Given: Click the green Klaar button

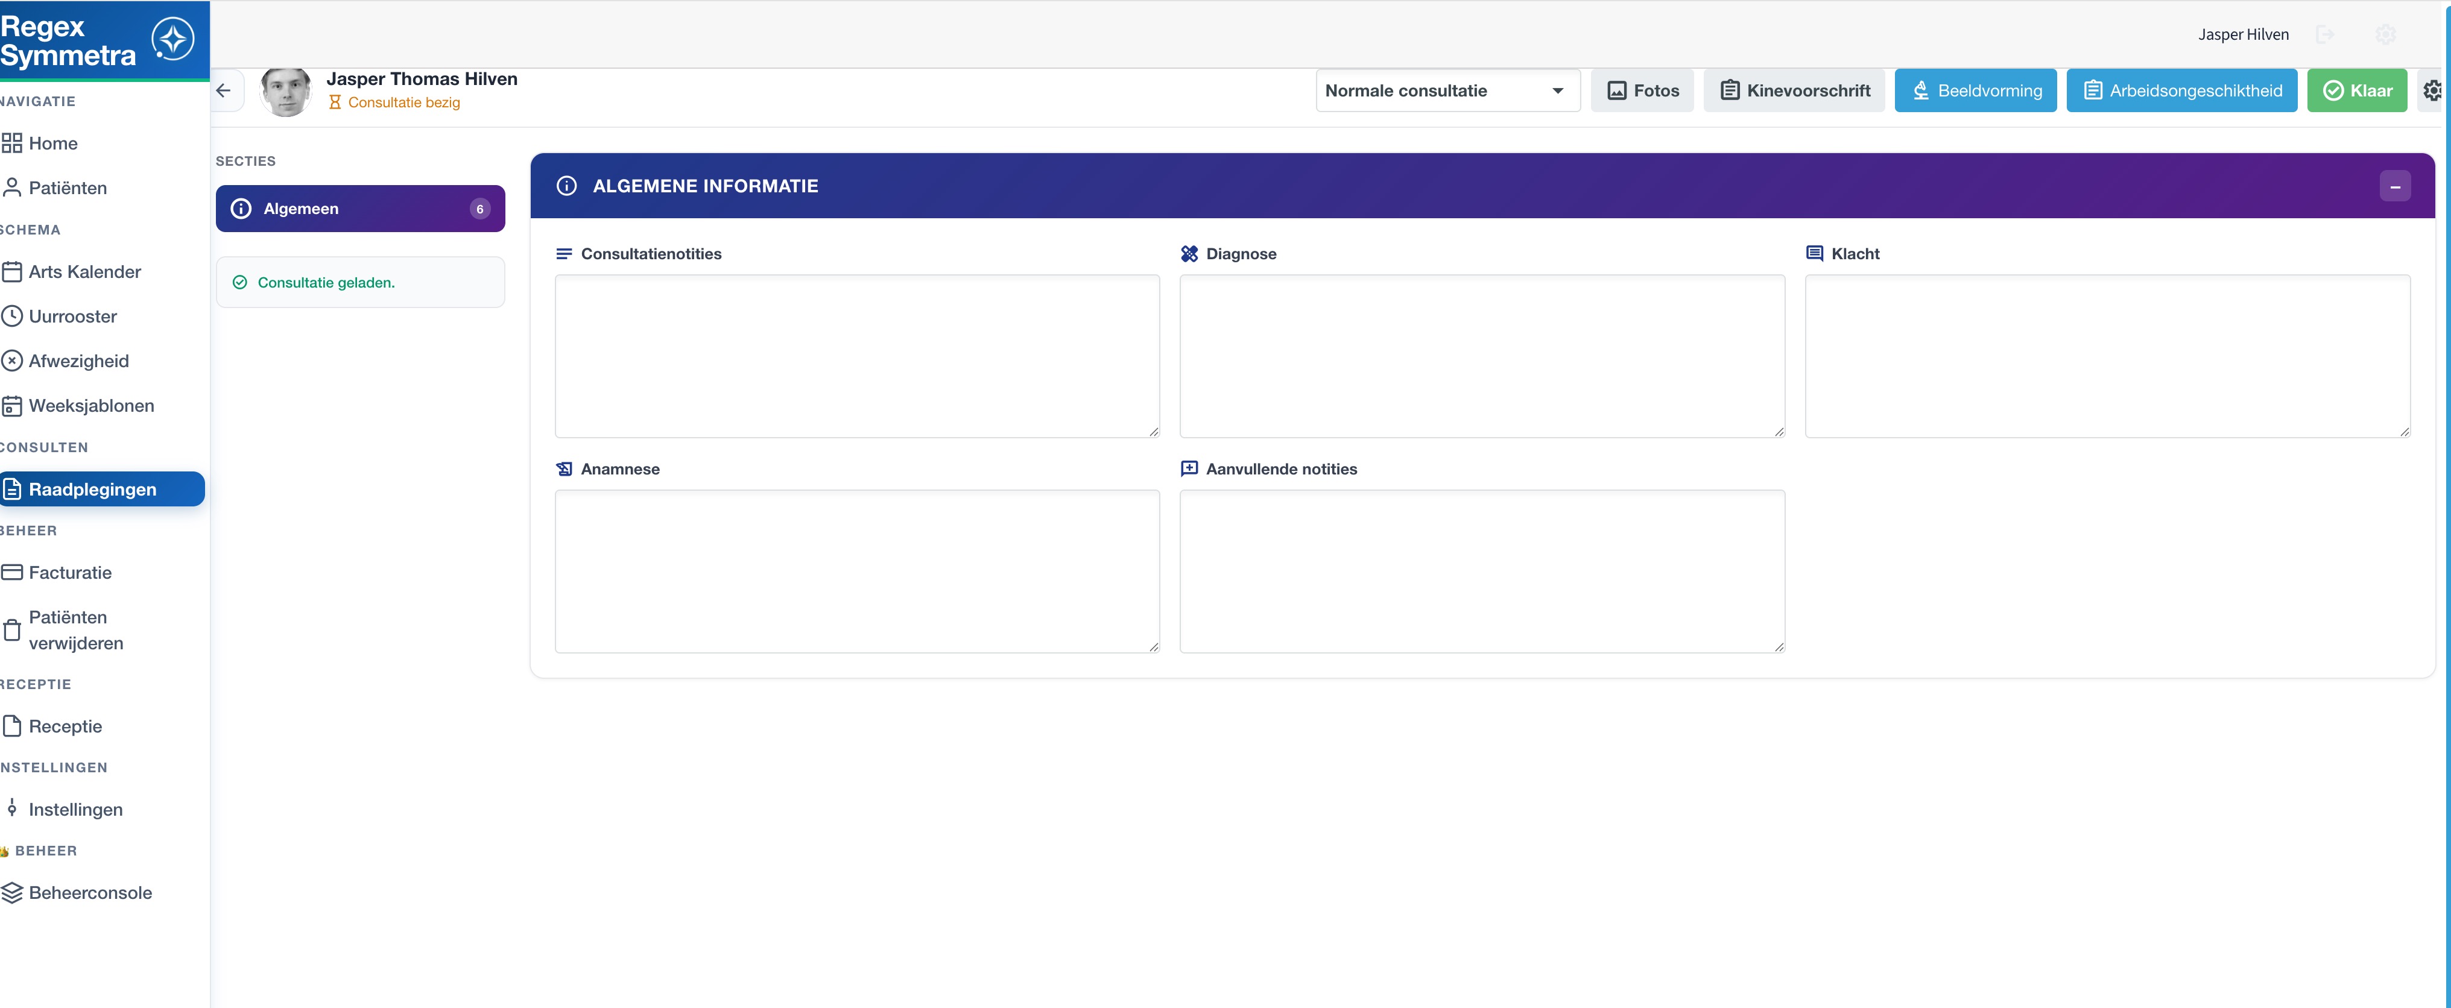Looking at the screenshot, I should (x=2357, y=90).
